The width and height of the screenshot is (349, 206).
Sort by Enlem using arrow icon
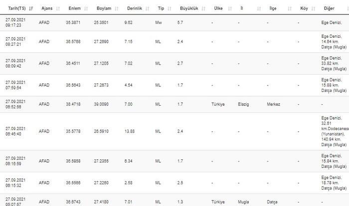tap(86, 8)
